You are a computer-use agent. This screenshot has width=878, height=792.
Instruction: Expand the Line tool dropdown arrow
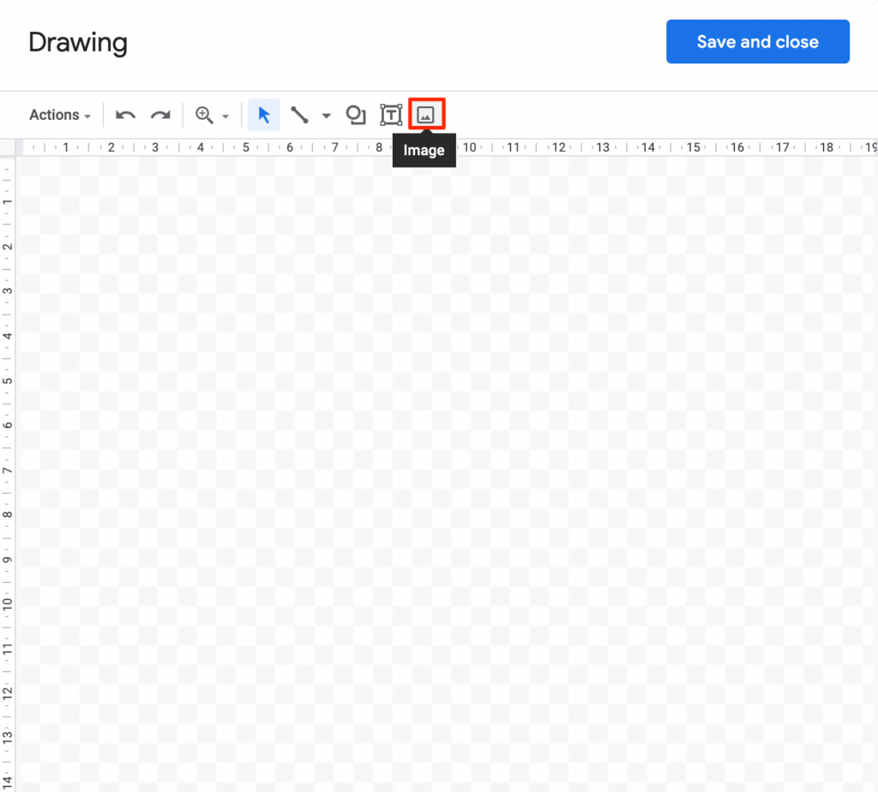326,114
